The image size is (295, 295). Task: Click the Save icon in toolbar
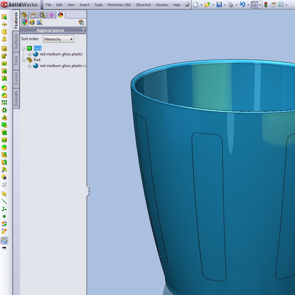click(219, 5)
